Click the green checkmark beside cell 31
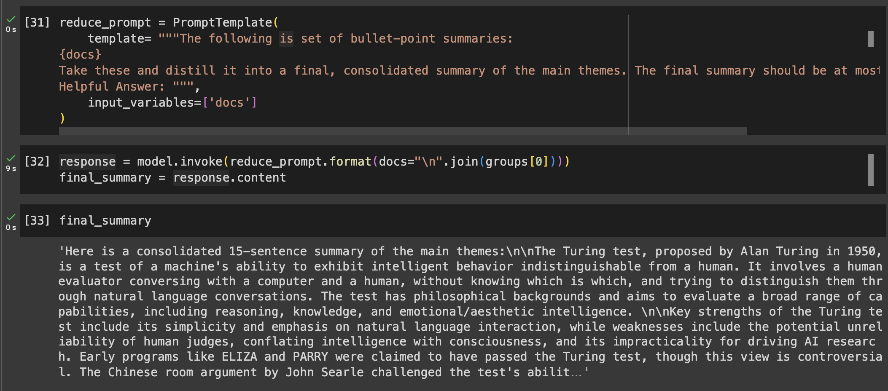Image resolution: width=888 pixels, height=391 pixels. click(x=11, y=19)
